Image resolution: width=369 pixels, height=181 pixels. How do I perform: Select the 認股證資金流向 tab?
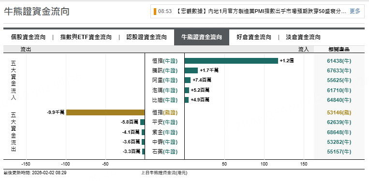coord(147,37)
